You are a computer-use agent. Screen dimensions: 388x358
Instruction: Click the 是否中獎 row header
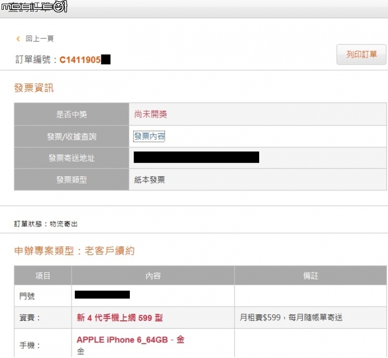[72, 114]
